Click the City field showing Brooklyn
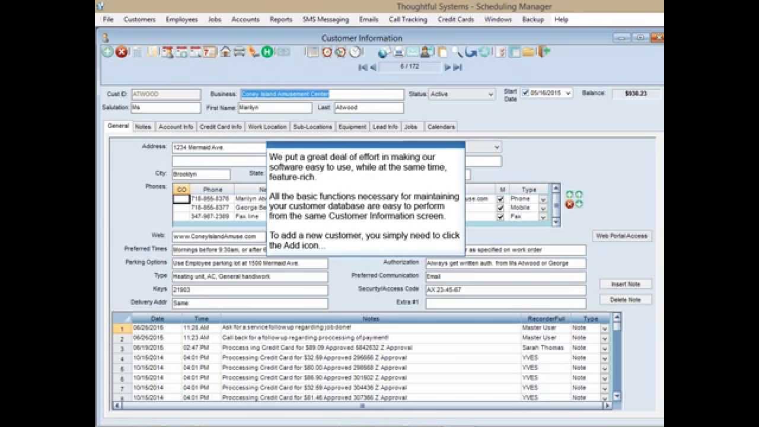Image resolution: width=759 pixels, height=427 pixels. coord(201,174)
